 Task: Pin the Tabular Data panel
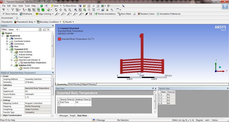tap(228, 89)
